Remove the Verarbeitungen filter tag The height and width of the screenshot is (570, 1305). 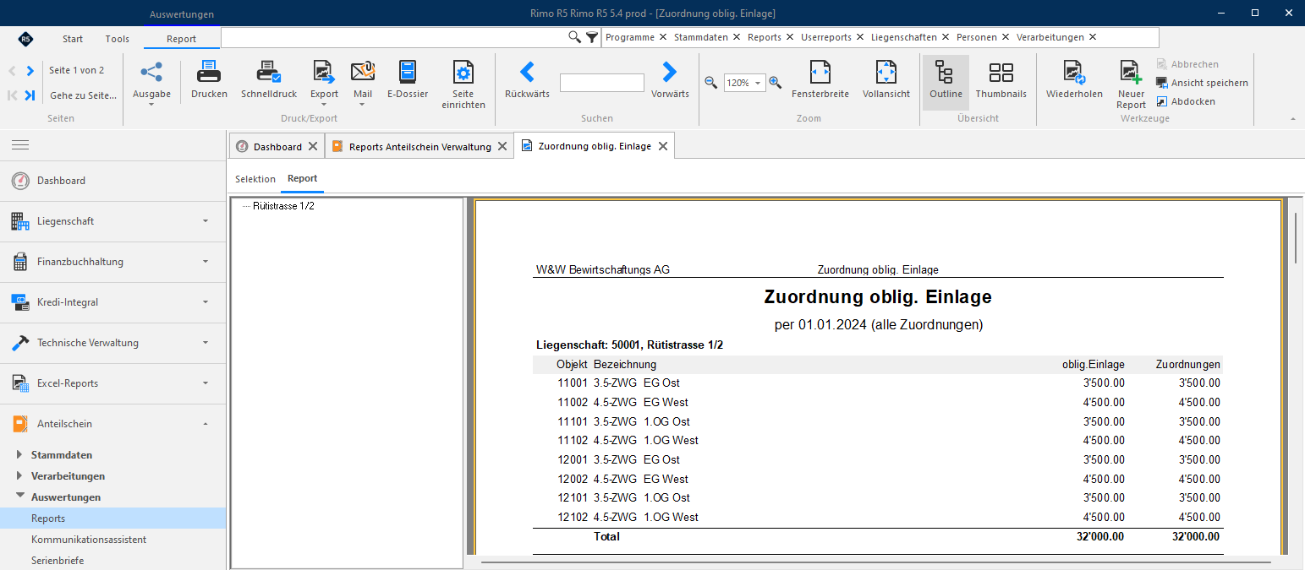pos(1093,37)
